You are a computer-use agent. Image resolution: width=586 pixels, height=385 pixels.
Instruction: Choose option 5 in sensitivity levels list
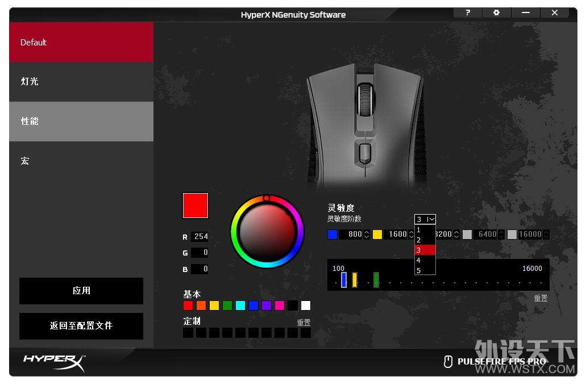(425, 270)
